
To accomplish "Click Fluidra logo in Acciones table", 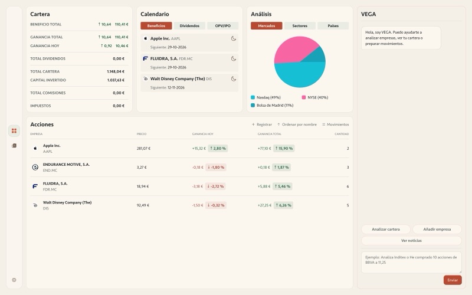I will [35, 186].
